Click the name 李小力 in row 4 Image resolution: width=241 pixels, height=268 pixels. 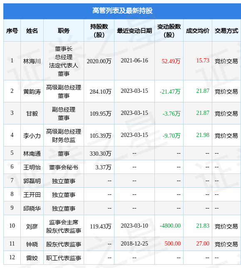click(32, 136)
